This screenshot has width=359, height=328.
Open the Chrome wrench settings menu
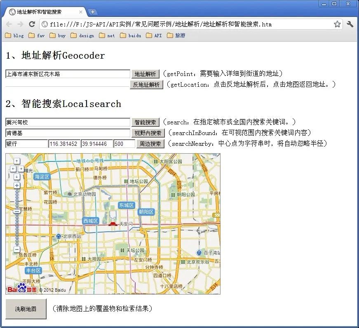tap(350, 24)
